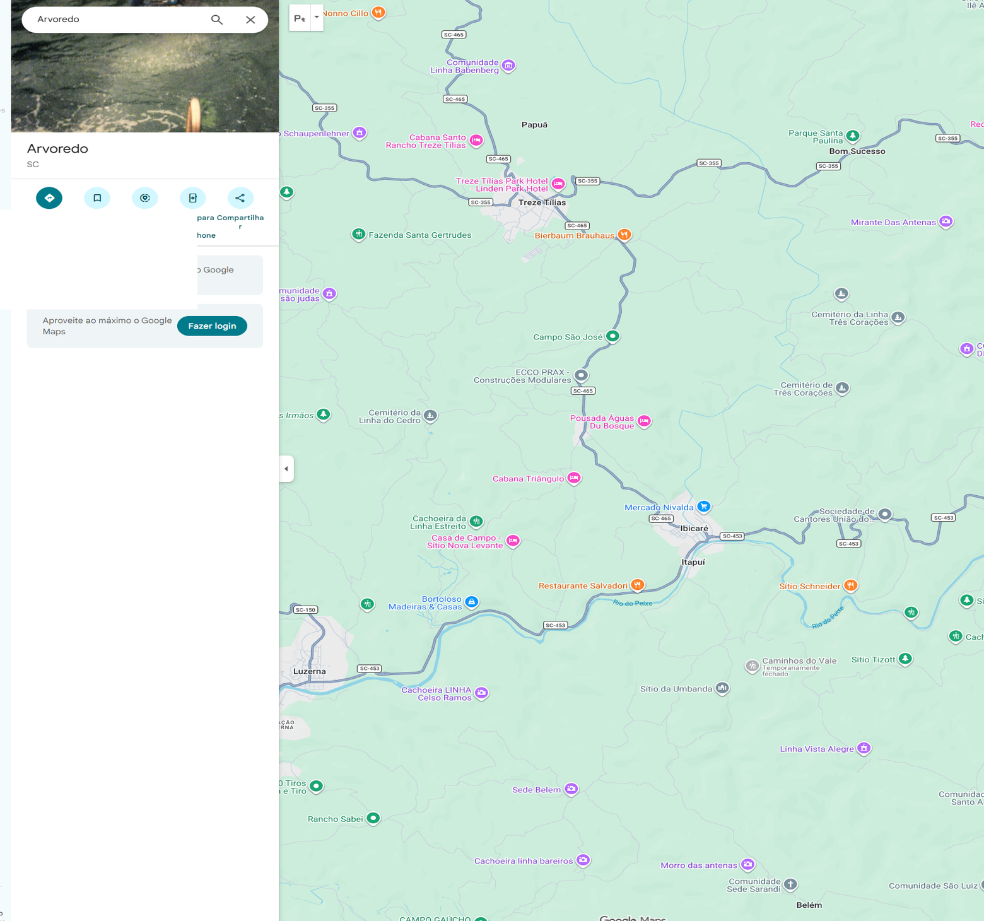
Task: Select Comunidade Linha Babenberg pin
Action: (508, 66)
